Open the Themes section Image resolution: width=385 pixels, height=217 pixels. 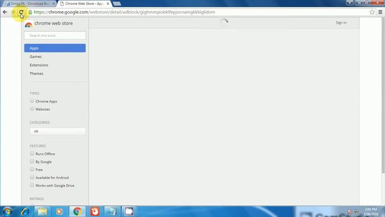click(36, 74)
